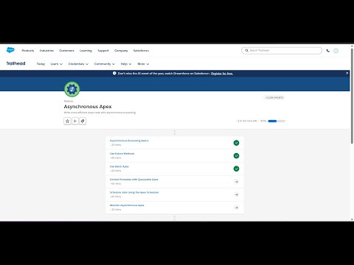Open Use Future Methods unit
354x265 pixels.
point(122,154)
